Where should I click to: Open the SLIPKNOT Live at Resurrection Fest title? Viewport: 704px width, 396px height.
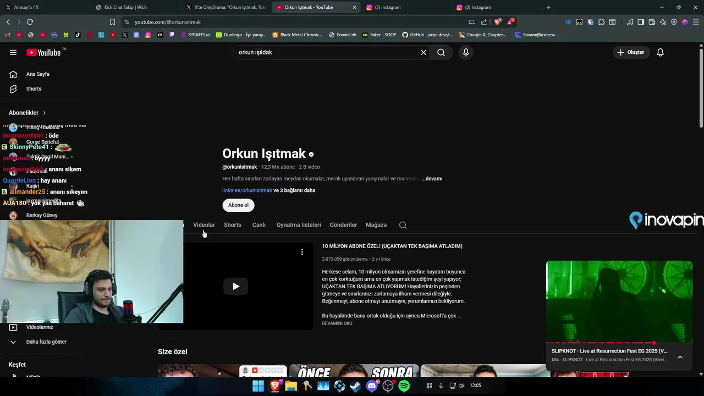[x=609, y=351]
